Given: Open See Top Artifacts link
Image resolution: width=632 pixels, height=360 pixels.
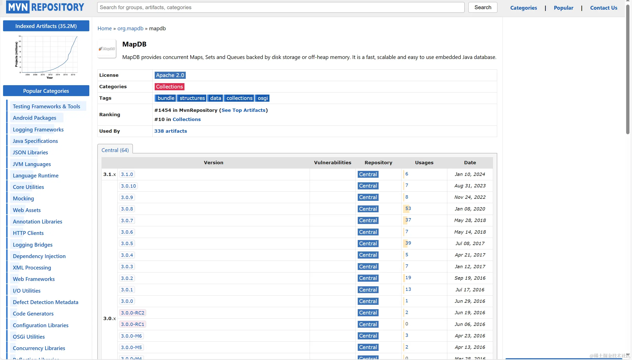Looking at the screenshot, I should pos(243,110).
